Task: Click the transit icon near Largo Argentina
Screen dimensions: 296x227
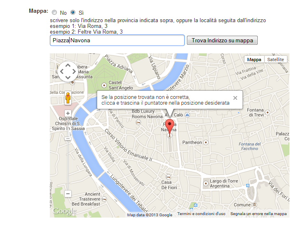Action: (x=248, y=186)
